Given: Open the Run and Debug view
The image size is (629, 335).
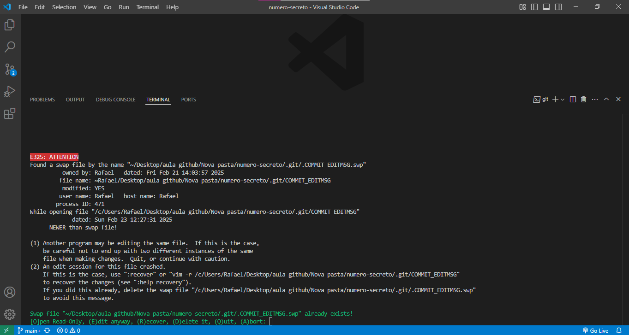Looking at the screenshot, I should (10, 91).
